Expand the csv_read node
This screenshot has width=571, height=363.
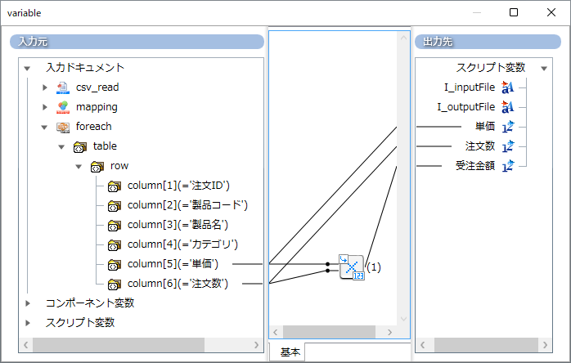tap(44, 87)
